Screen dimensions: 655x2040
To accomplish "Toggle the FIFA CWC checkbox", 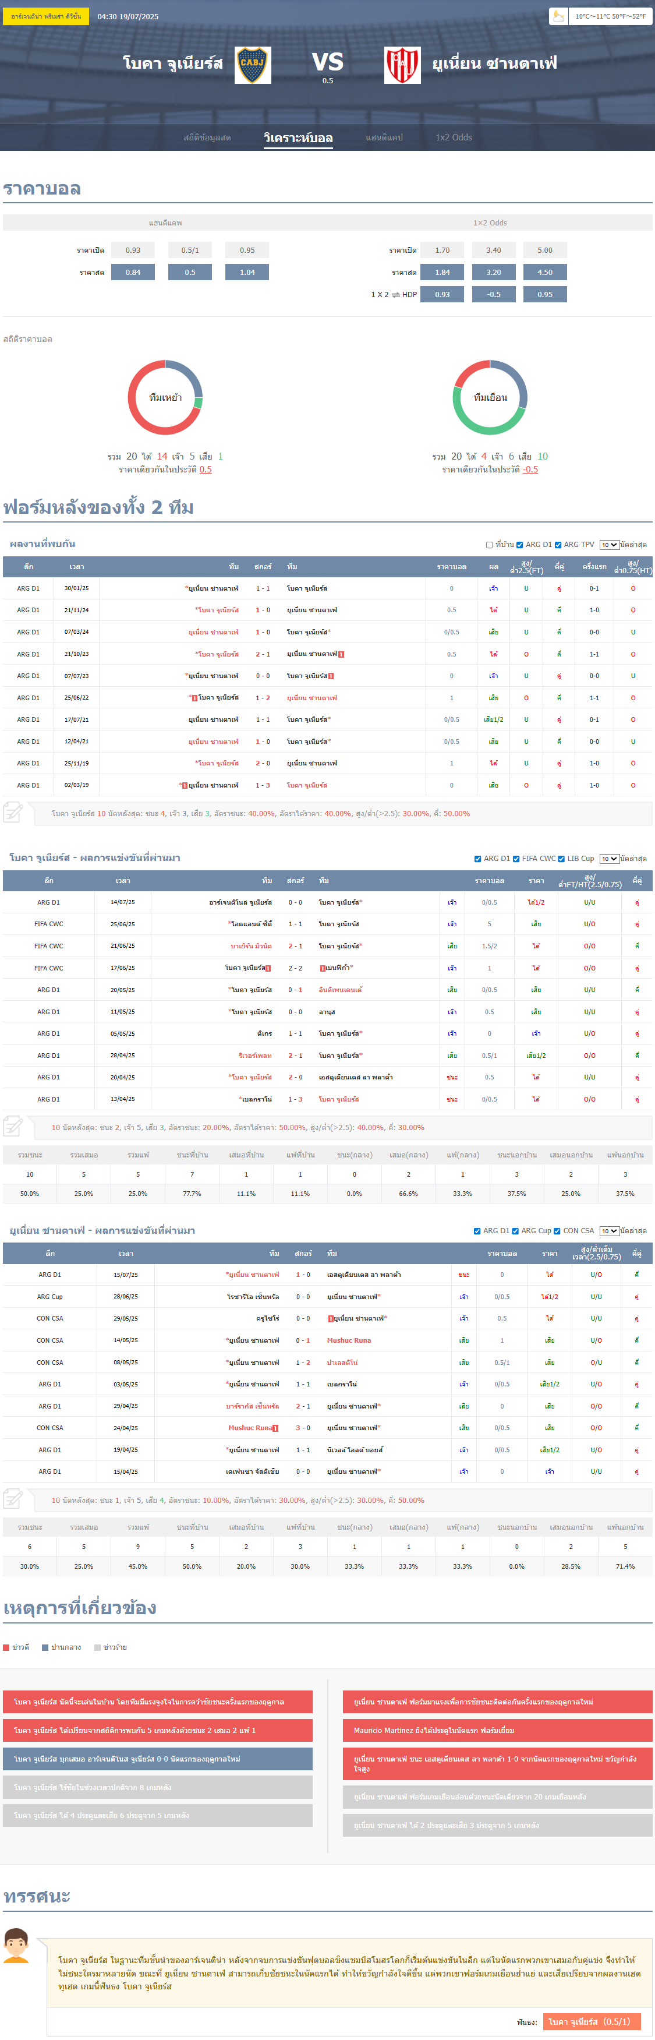I will pos(516,859).
